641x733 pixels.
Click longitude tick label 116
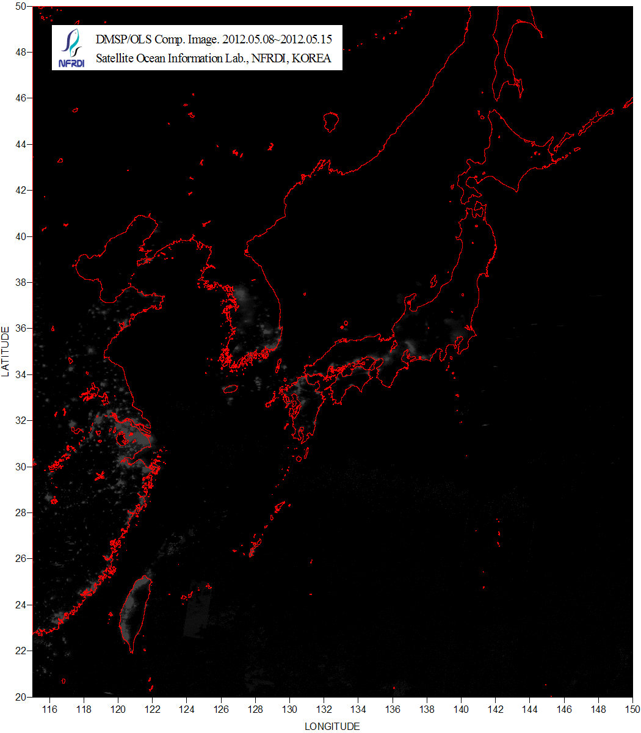point(49,709)
